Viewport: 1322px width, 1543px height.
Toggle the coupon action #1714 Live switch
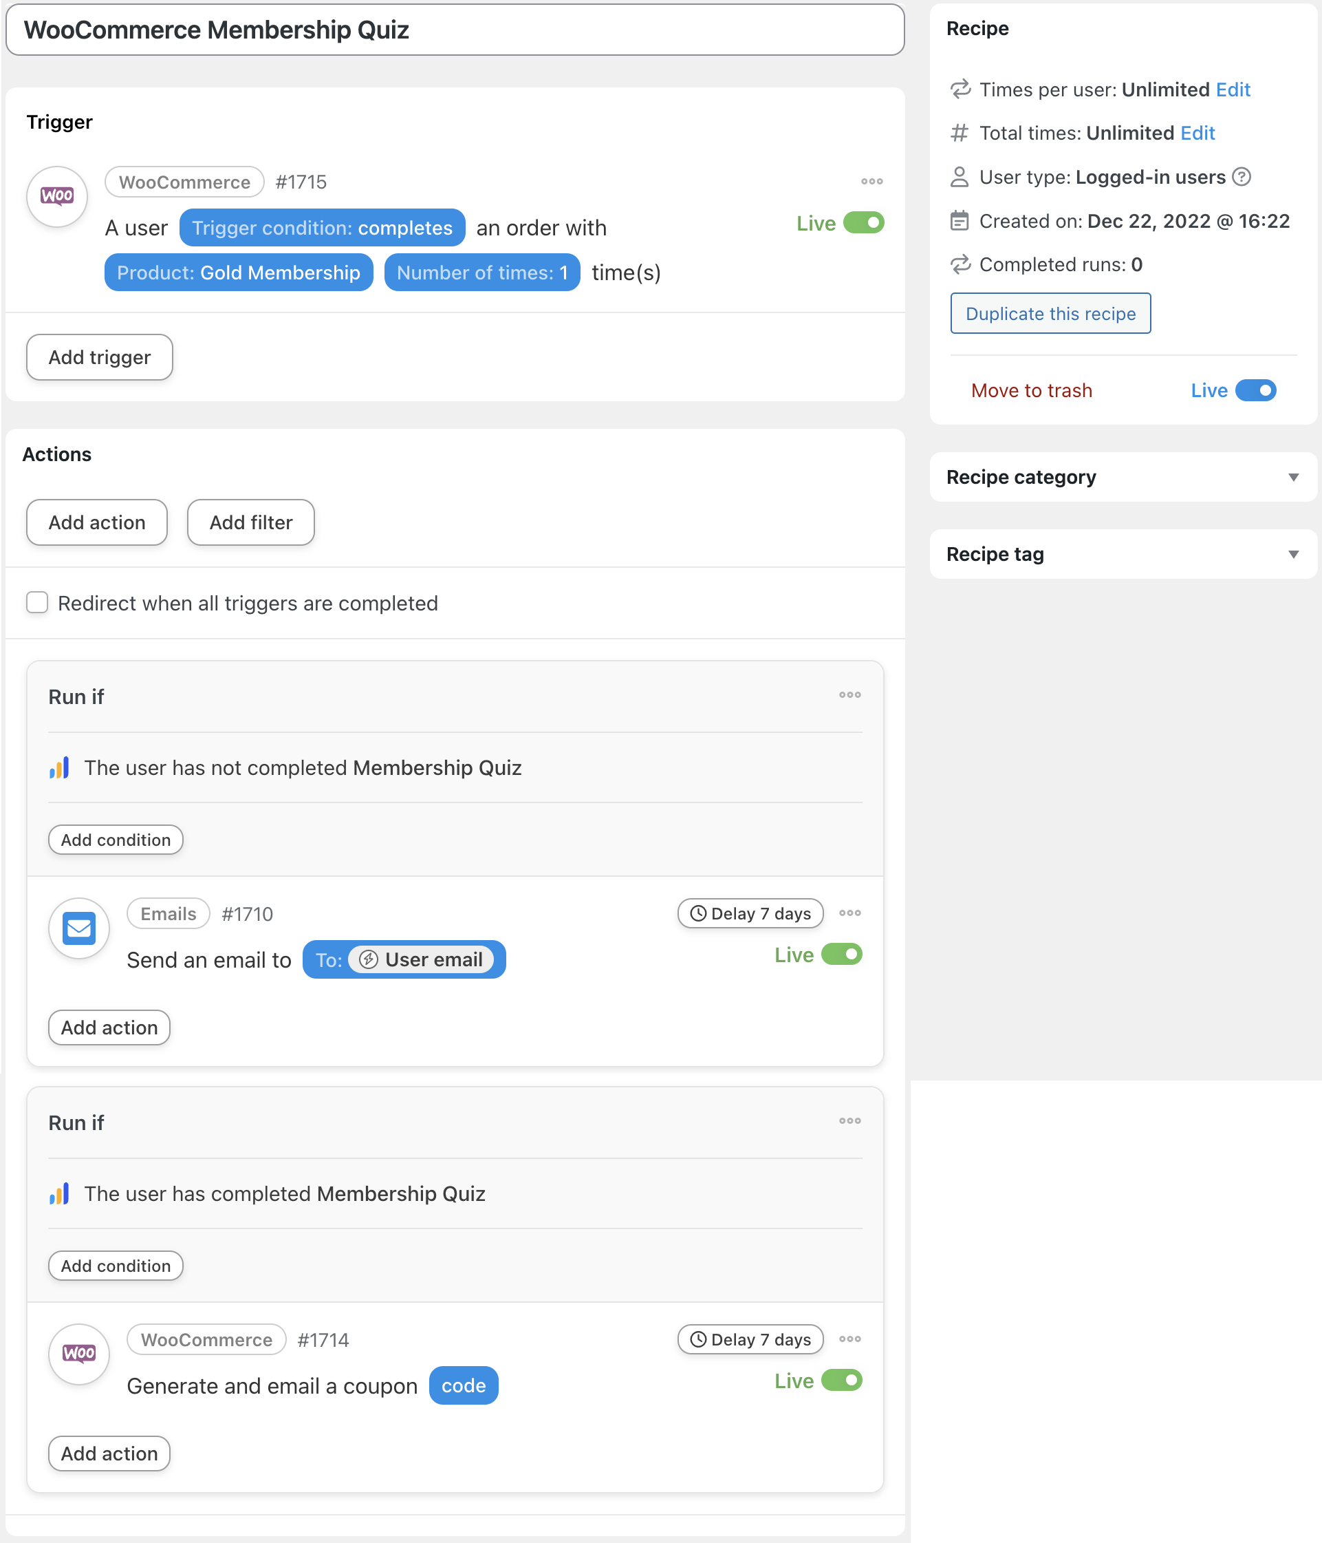[x=842, y=1380]
